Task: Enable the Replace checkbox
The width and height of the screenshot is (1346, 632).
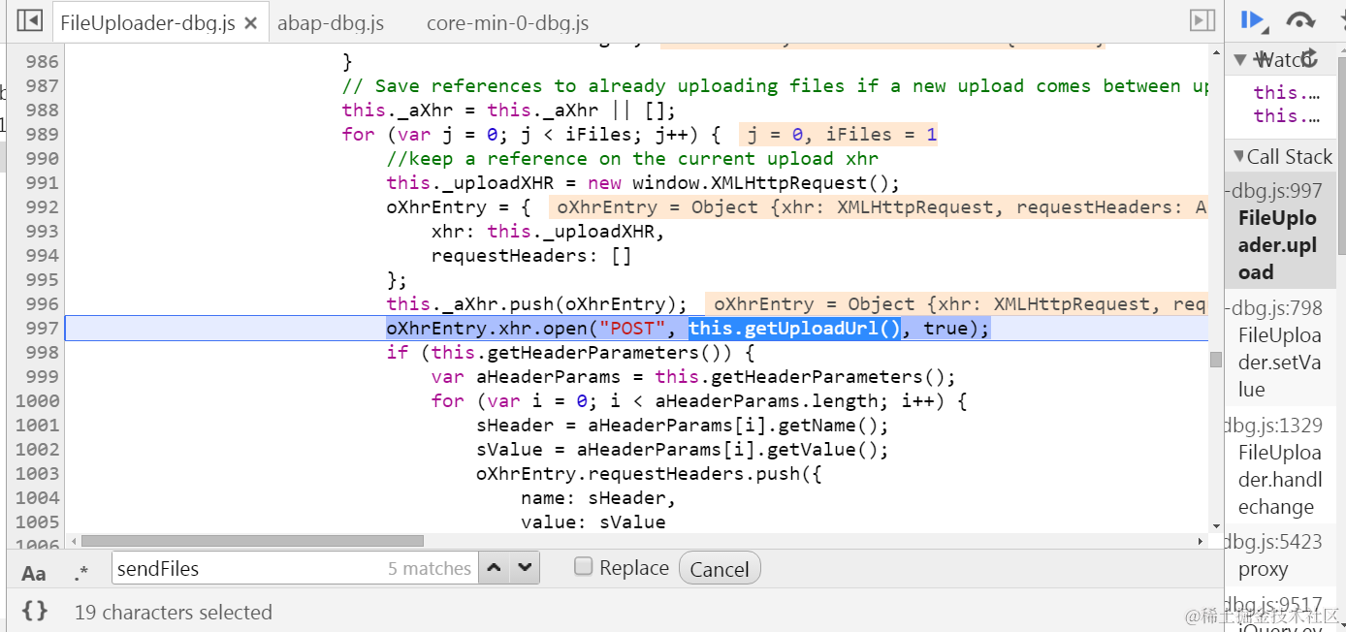Action: point(583,567)
